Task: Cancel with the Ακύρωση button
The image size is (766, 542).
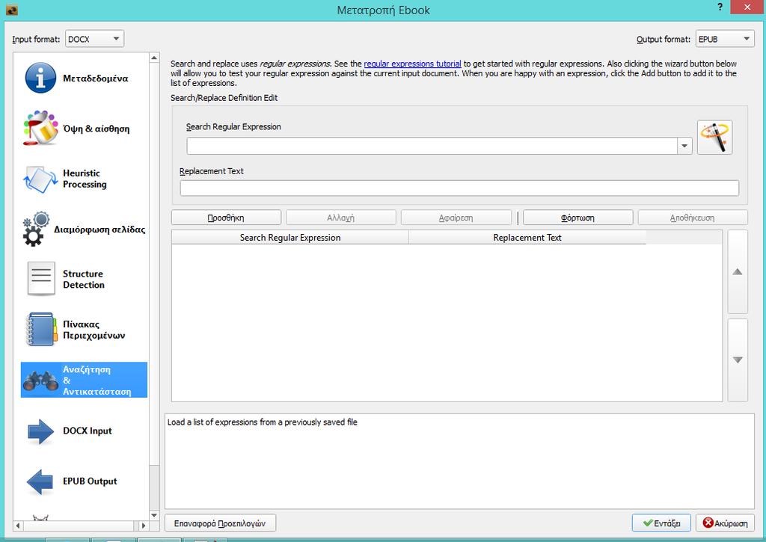Action: pos(725,523)
